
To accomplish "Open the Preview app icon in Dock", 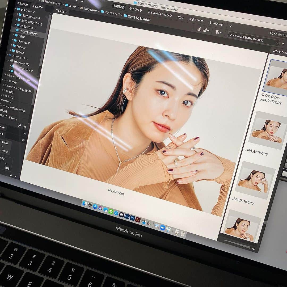I will pos(157,226).
